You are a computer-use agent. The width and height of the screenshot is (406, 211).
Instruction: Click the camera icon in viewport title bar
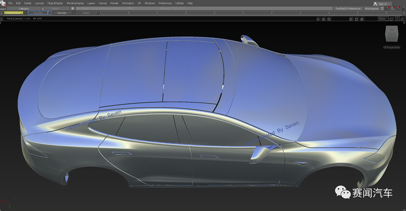pyautogui.click(x=318, y=19)
